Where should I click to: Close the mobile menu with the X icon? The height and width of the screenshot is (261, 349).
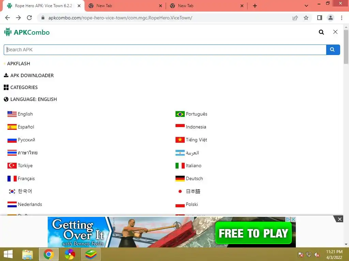point(335,32)
